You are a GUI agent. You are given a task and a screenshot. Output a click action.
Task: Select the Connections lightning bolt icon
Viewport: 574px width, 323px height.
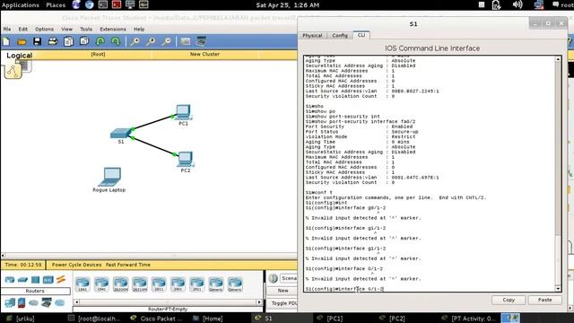click(x=61, y=279)
